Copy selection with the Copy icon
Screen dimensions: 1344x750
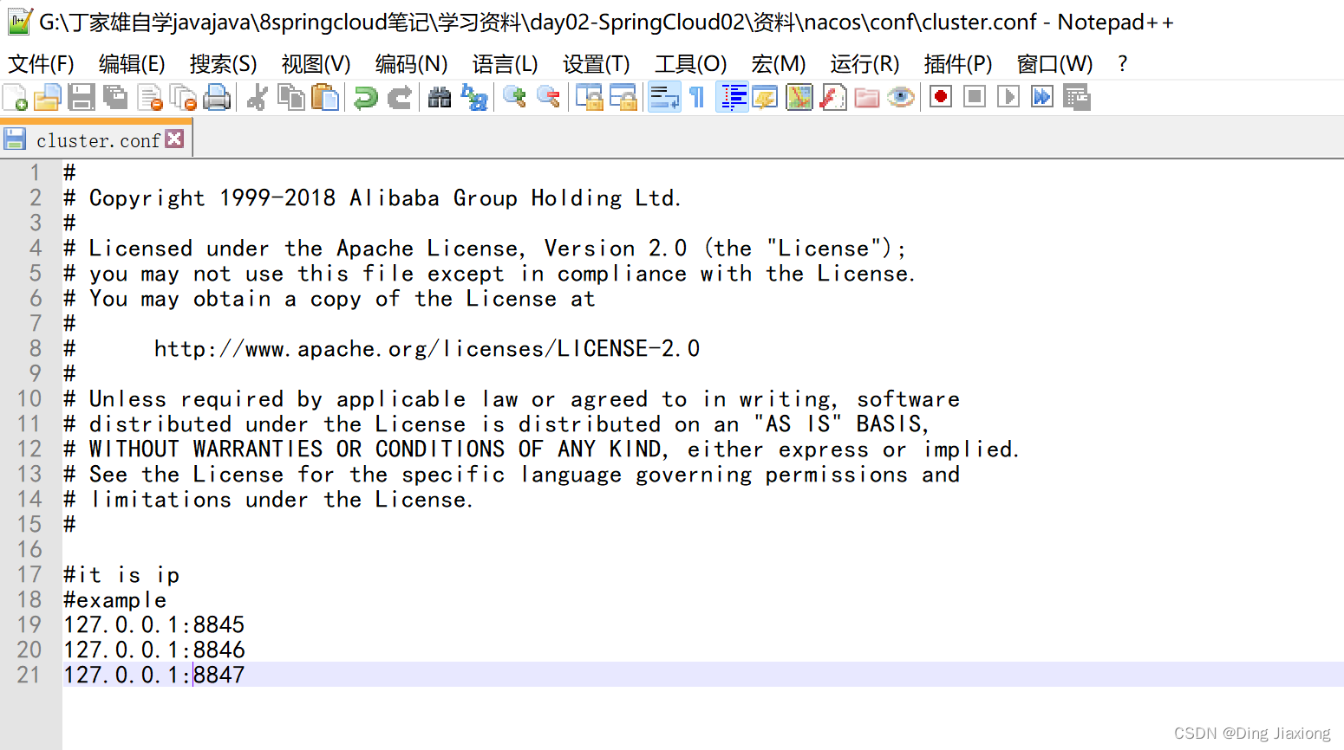coord(291,97)
